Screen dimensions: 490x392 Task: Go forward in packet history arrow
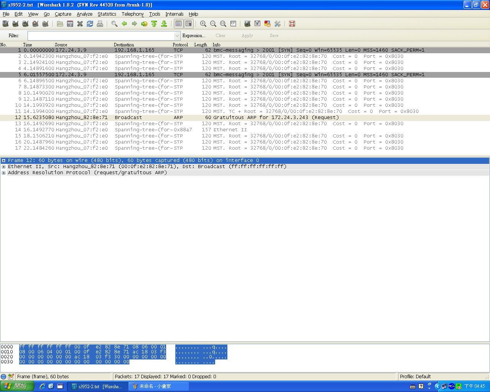[x=134, y=24]
